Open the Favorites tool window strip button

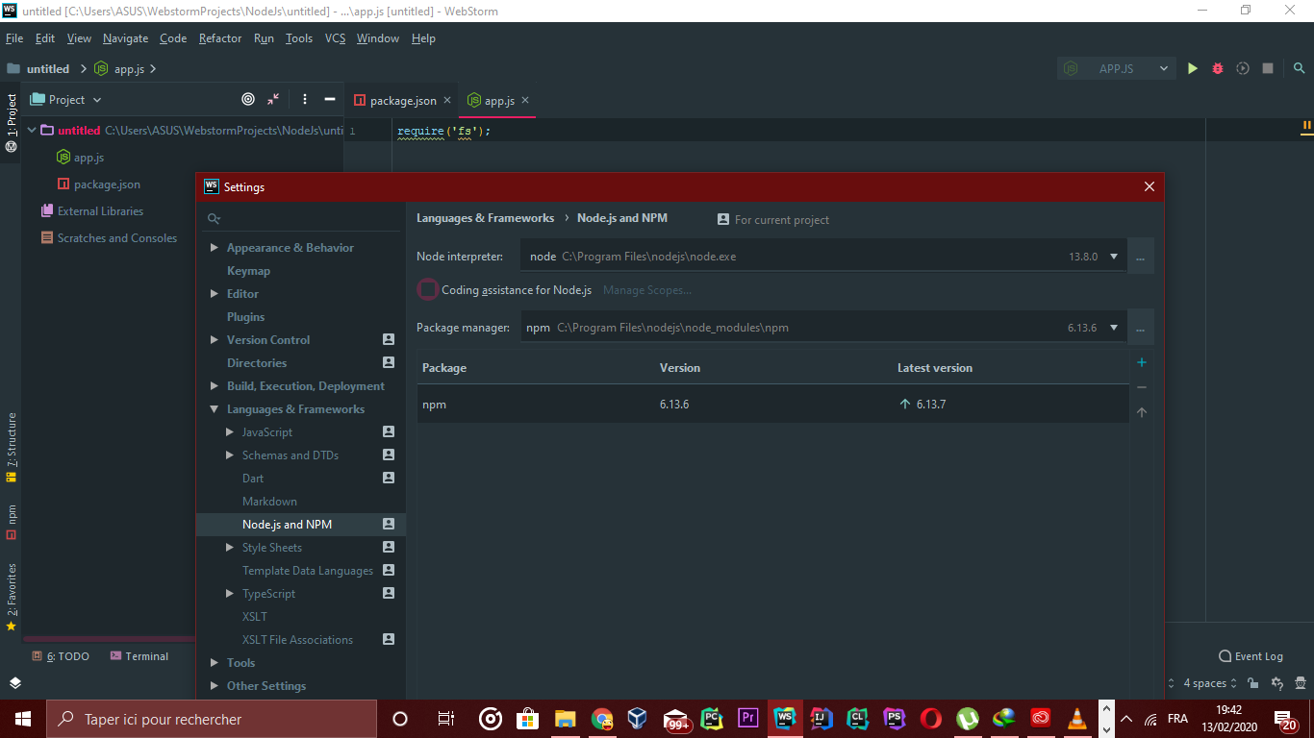point(12,597)
